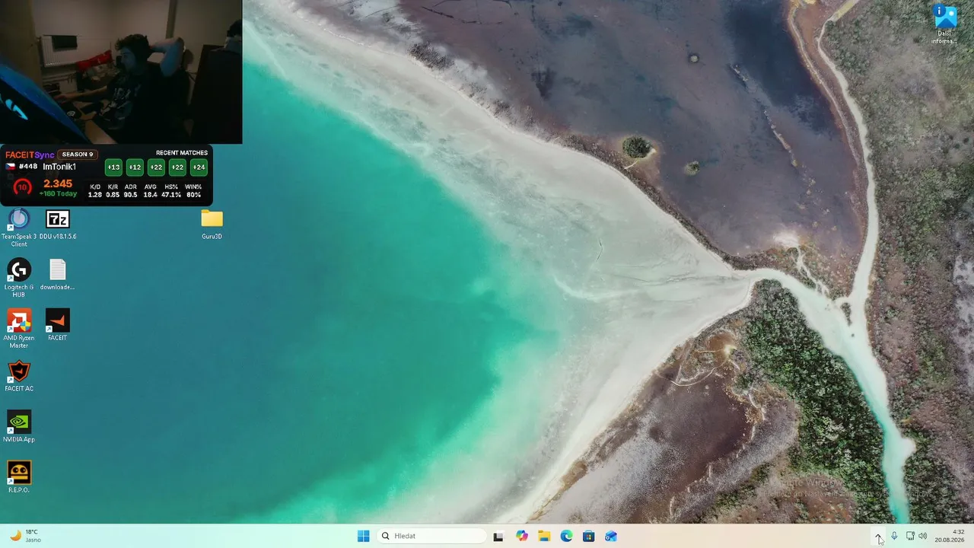Open the NVIDIA App shortcut
Screen dimensions: 974x548
[x=19, y=427]
